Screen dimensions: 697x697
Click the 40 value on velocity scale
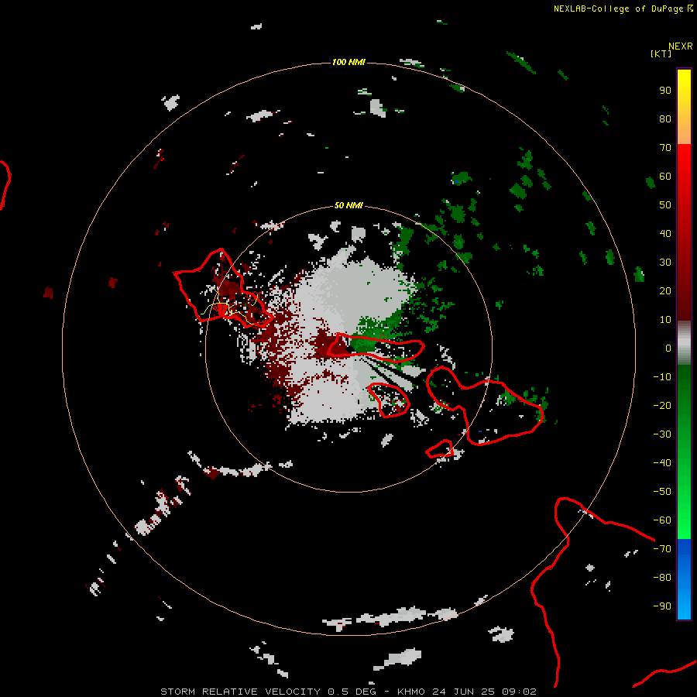pyautogui.click(x=665, y=234)
